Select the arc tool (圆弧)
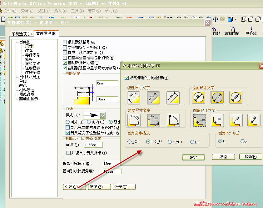Viewport: 263px width, 208px height. (x=216, y=31)
